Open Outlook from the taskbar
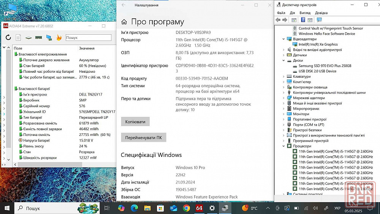 (x=173, y=208)
